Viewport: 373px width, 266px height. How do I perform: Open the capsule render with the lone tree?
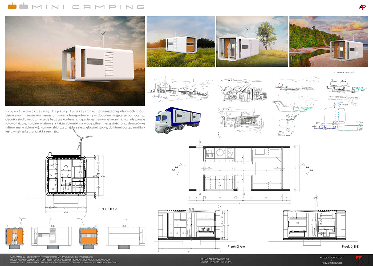pos(252,41)
